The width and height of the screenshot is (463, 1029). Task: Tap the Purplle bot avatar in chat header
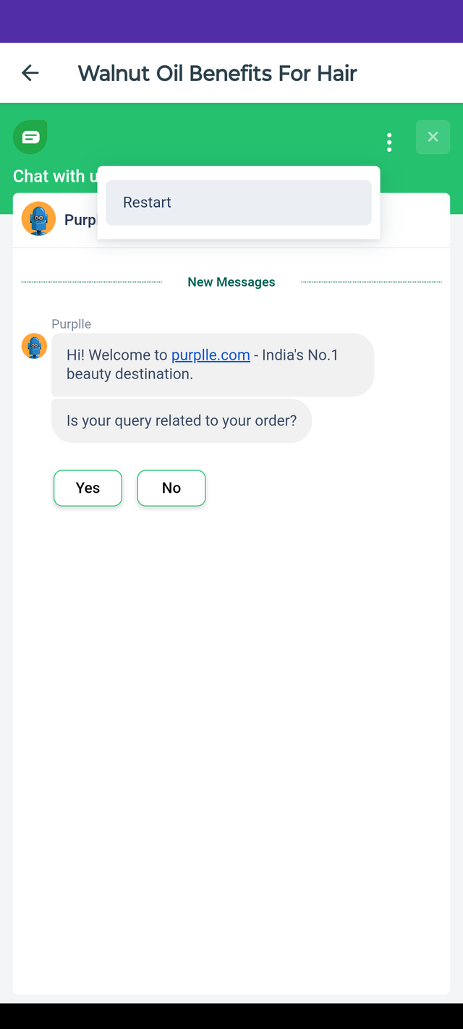coord(39,219)
